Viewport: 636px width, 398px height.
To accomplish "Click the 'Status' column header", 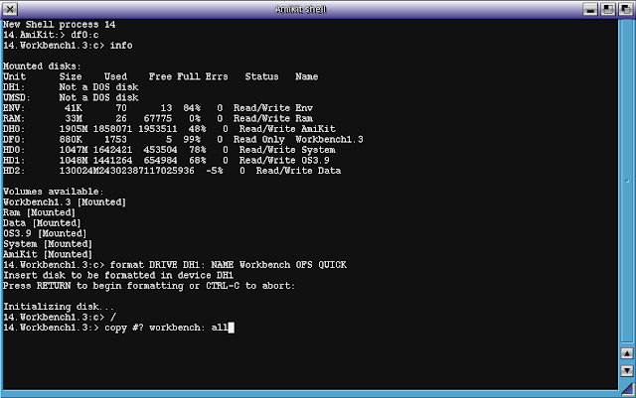I will pos(261,77).
